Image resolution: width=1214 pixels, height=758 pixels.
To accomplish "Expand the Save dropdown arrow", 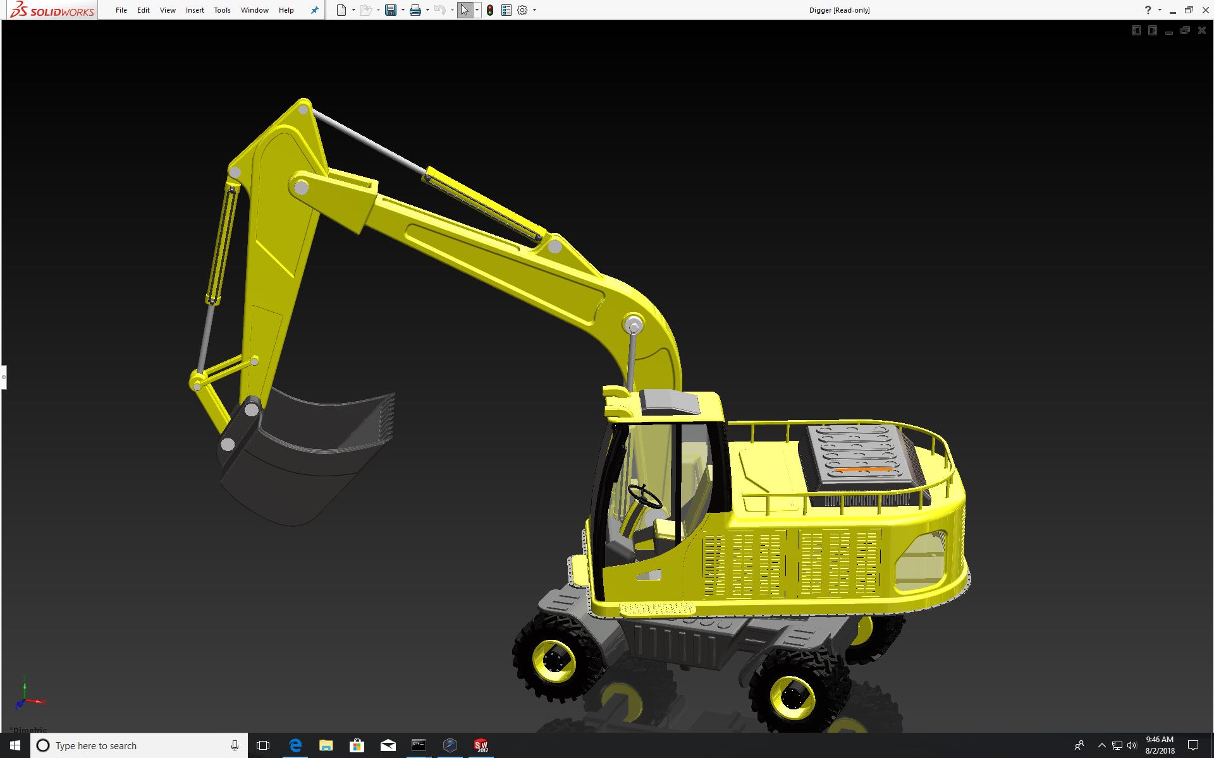I will coord(403,10).
